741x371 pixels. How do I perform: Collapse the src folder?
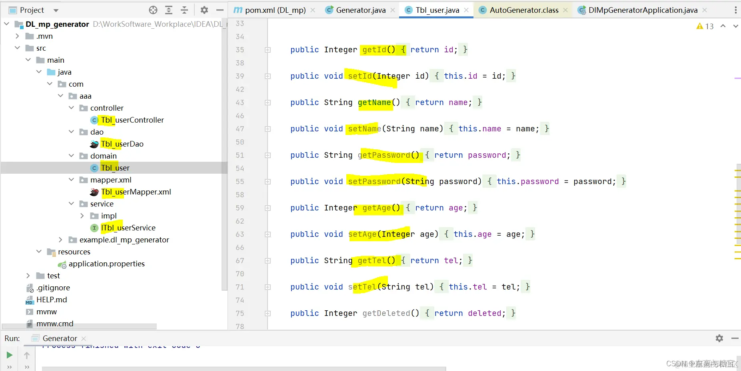coord(17,48)
